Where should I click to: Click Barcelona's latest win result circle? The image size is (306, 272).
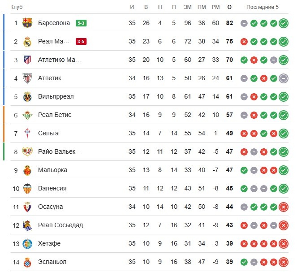[284, 23]
